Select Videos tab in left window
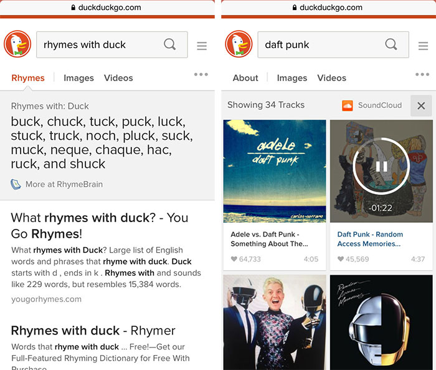 (x=118, y=78)
